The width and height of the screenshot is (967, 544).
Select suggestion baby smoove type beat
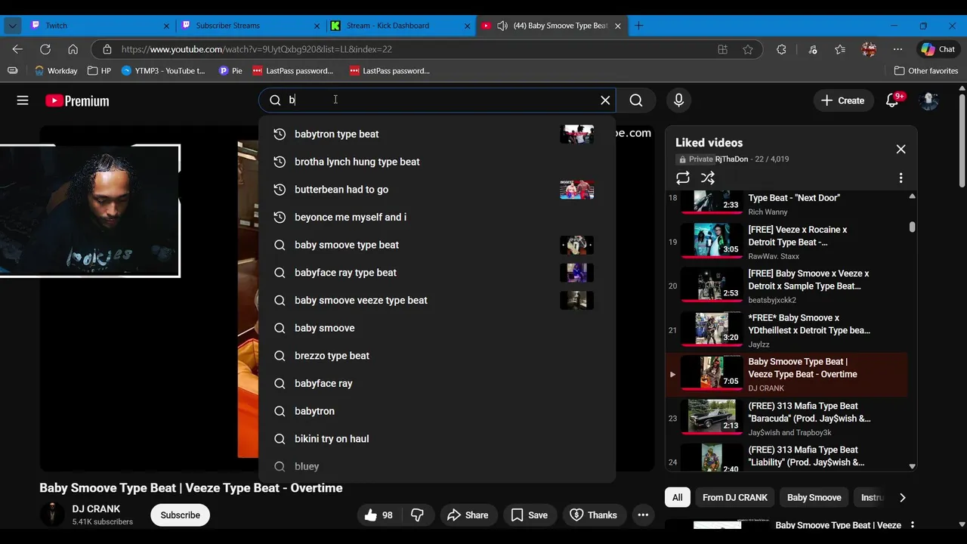[437, 245]
